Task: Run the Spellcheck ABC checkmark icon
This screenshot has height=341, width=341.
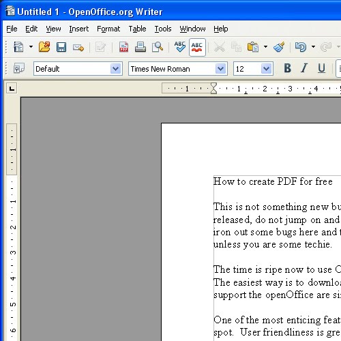Action: (x=180, y=46)
